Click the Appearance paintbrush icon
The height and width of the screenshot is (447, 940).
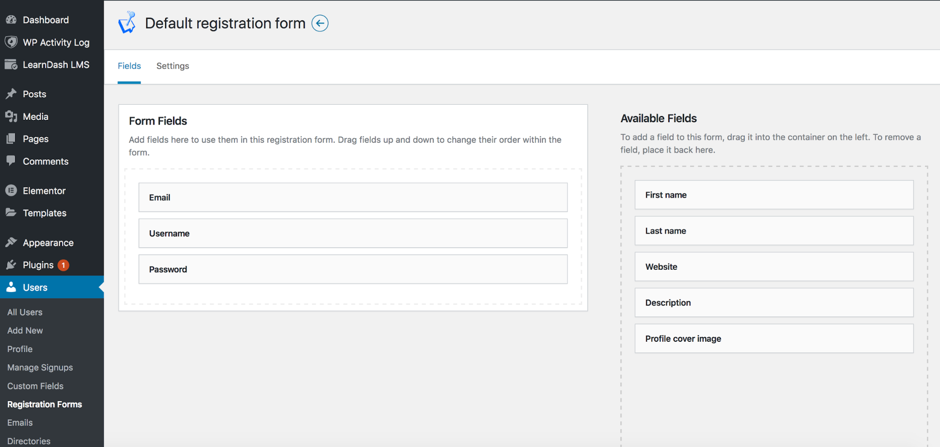(11, 243)
